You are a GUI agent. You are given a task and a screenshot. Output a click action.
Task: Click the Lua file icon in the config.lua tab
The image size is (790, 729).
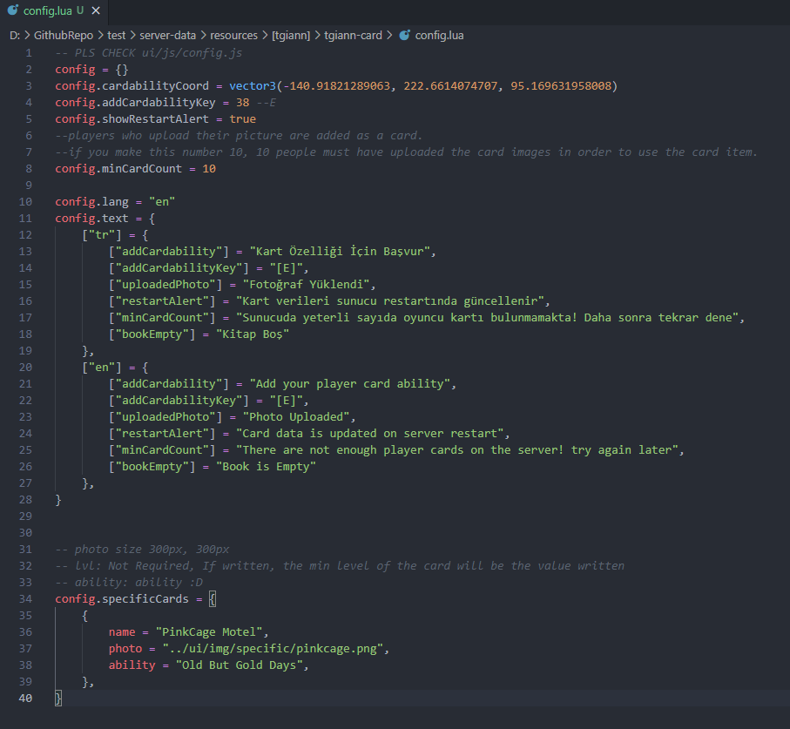13,11
